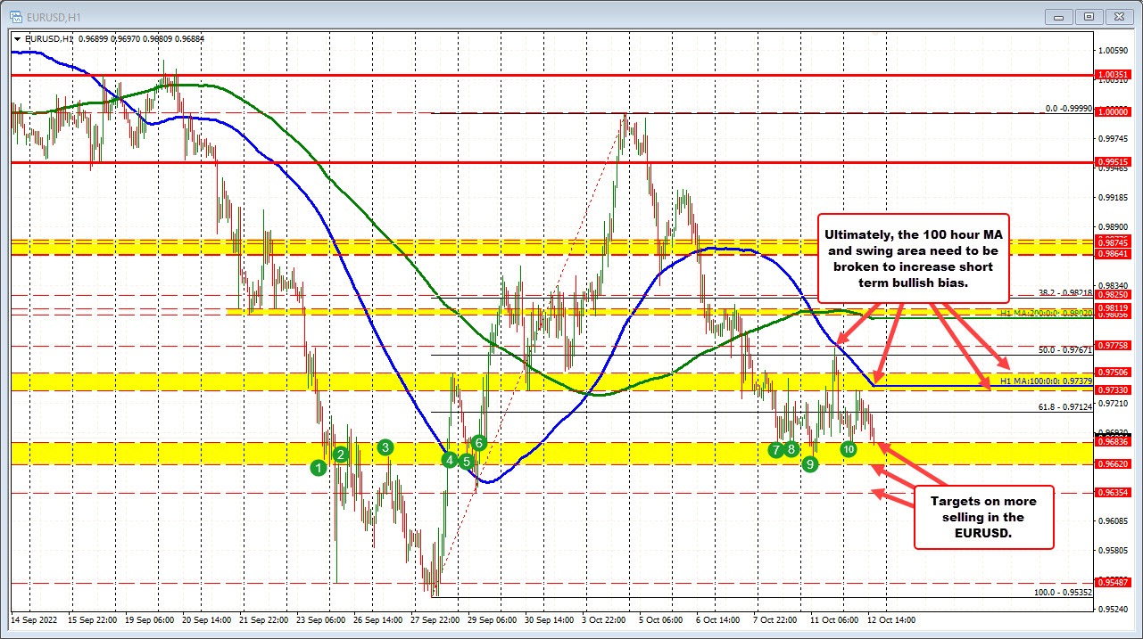Expand the EURUSD,H1 quote dropdown triangle
1143x639 pixels.
click(x=16, y=39)
